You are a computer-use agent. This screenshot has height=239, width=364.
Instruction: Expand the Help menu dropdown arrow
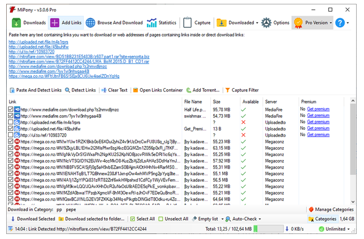pyautogui.click(x=348, y=23)
